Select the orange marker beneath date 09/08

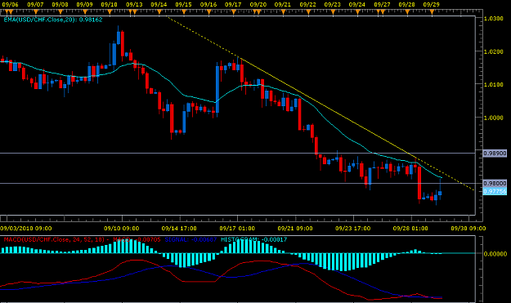[x=61, y=12]
